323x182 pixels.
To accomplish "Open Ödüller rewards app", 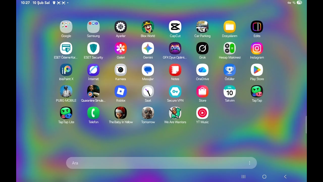I will tap(230, 70).
